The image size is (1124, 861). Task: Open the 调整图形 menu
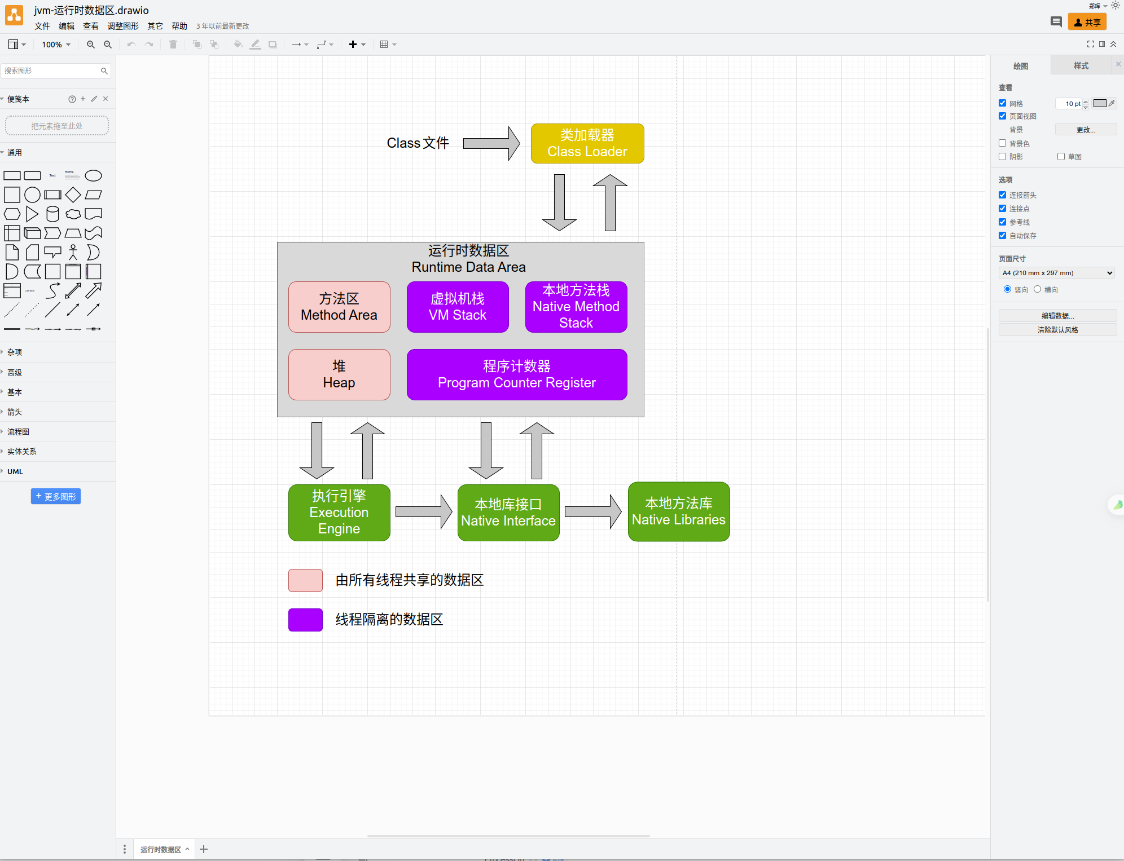click(x=122, y=26)
